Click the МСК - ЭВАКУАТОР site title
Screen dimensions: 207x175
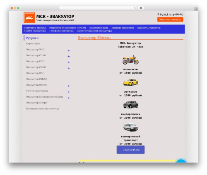[55, 17]
